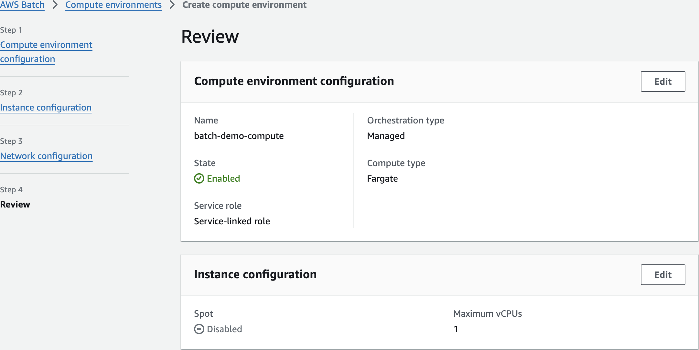Go to the Instance configuration step link
The width and height of the screenshot is (699, 350).
click(x=46, y=107)
